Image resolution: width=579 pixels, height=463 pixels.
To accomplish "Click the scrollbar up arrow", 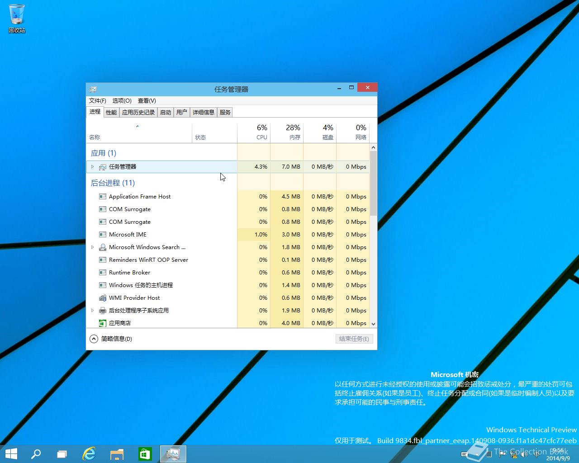I will click(373, 148).
